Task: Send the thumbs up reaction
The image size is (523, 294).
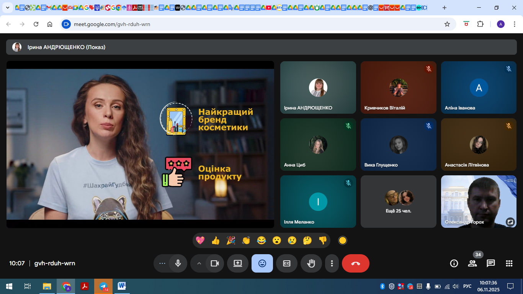Action: [x=216, y=240]
